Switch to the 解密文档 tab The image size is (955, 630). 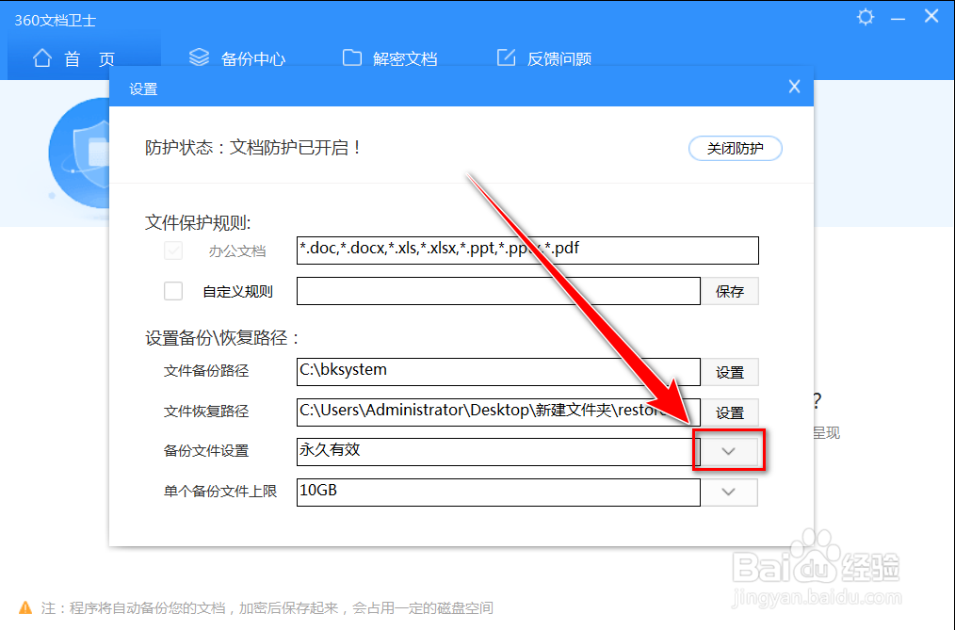(390, 59)
